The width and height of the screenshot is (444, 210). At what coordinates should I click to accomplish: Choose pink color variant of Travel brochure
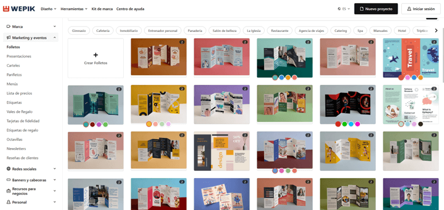coord(407,77)
